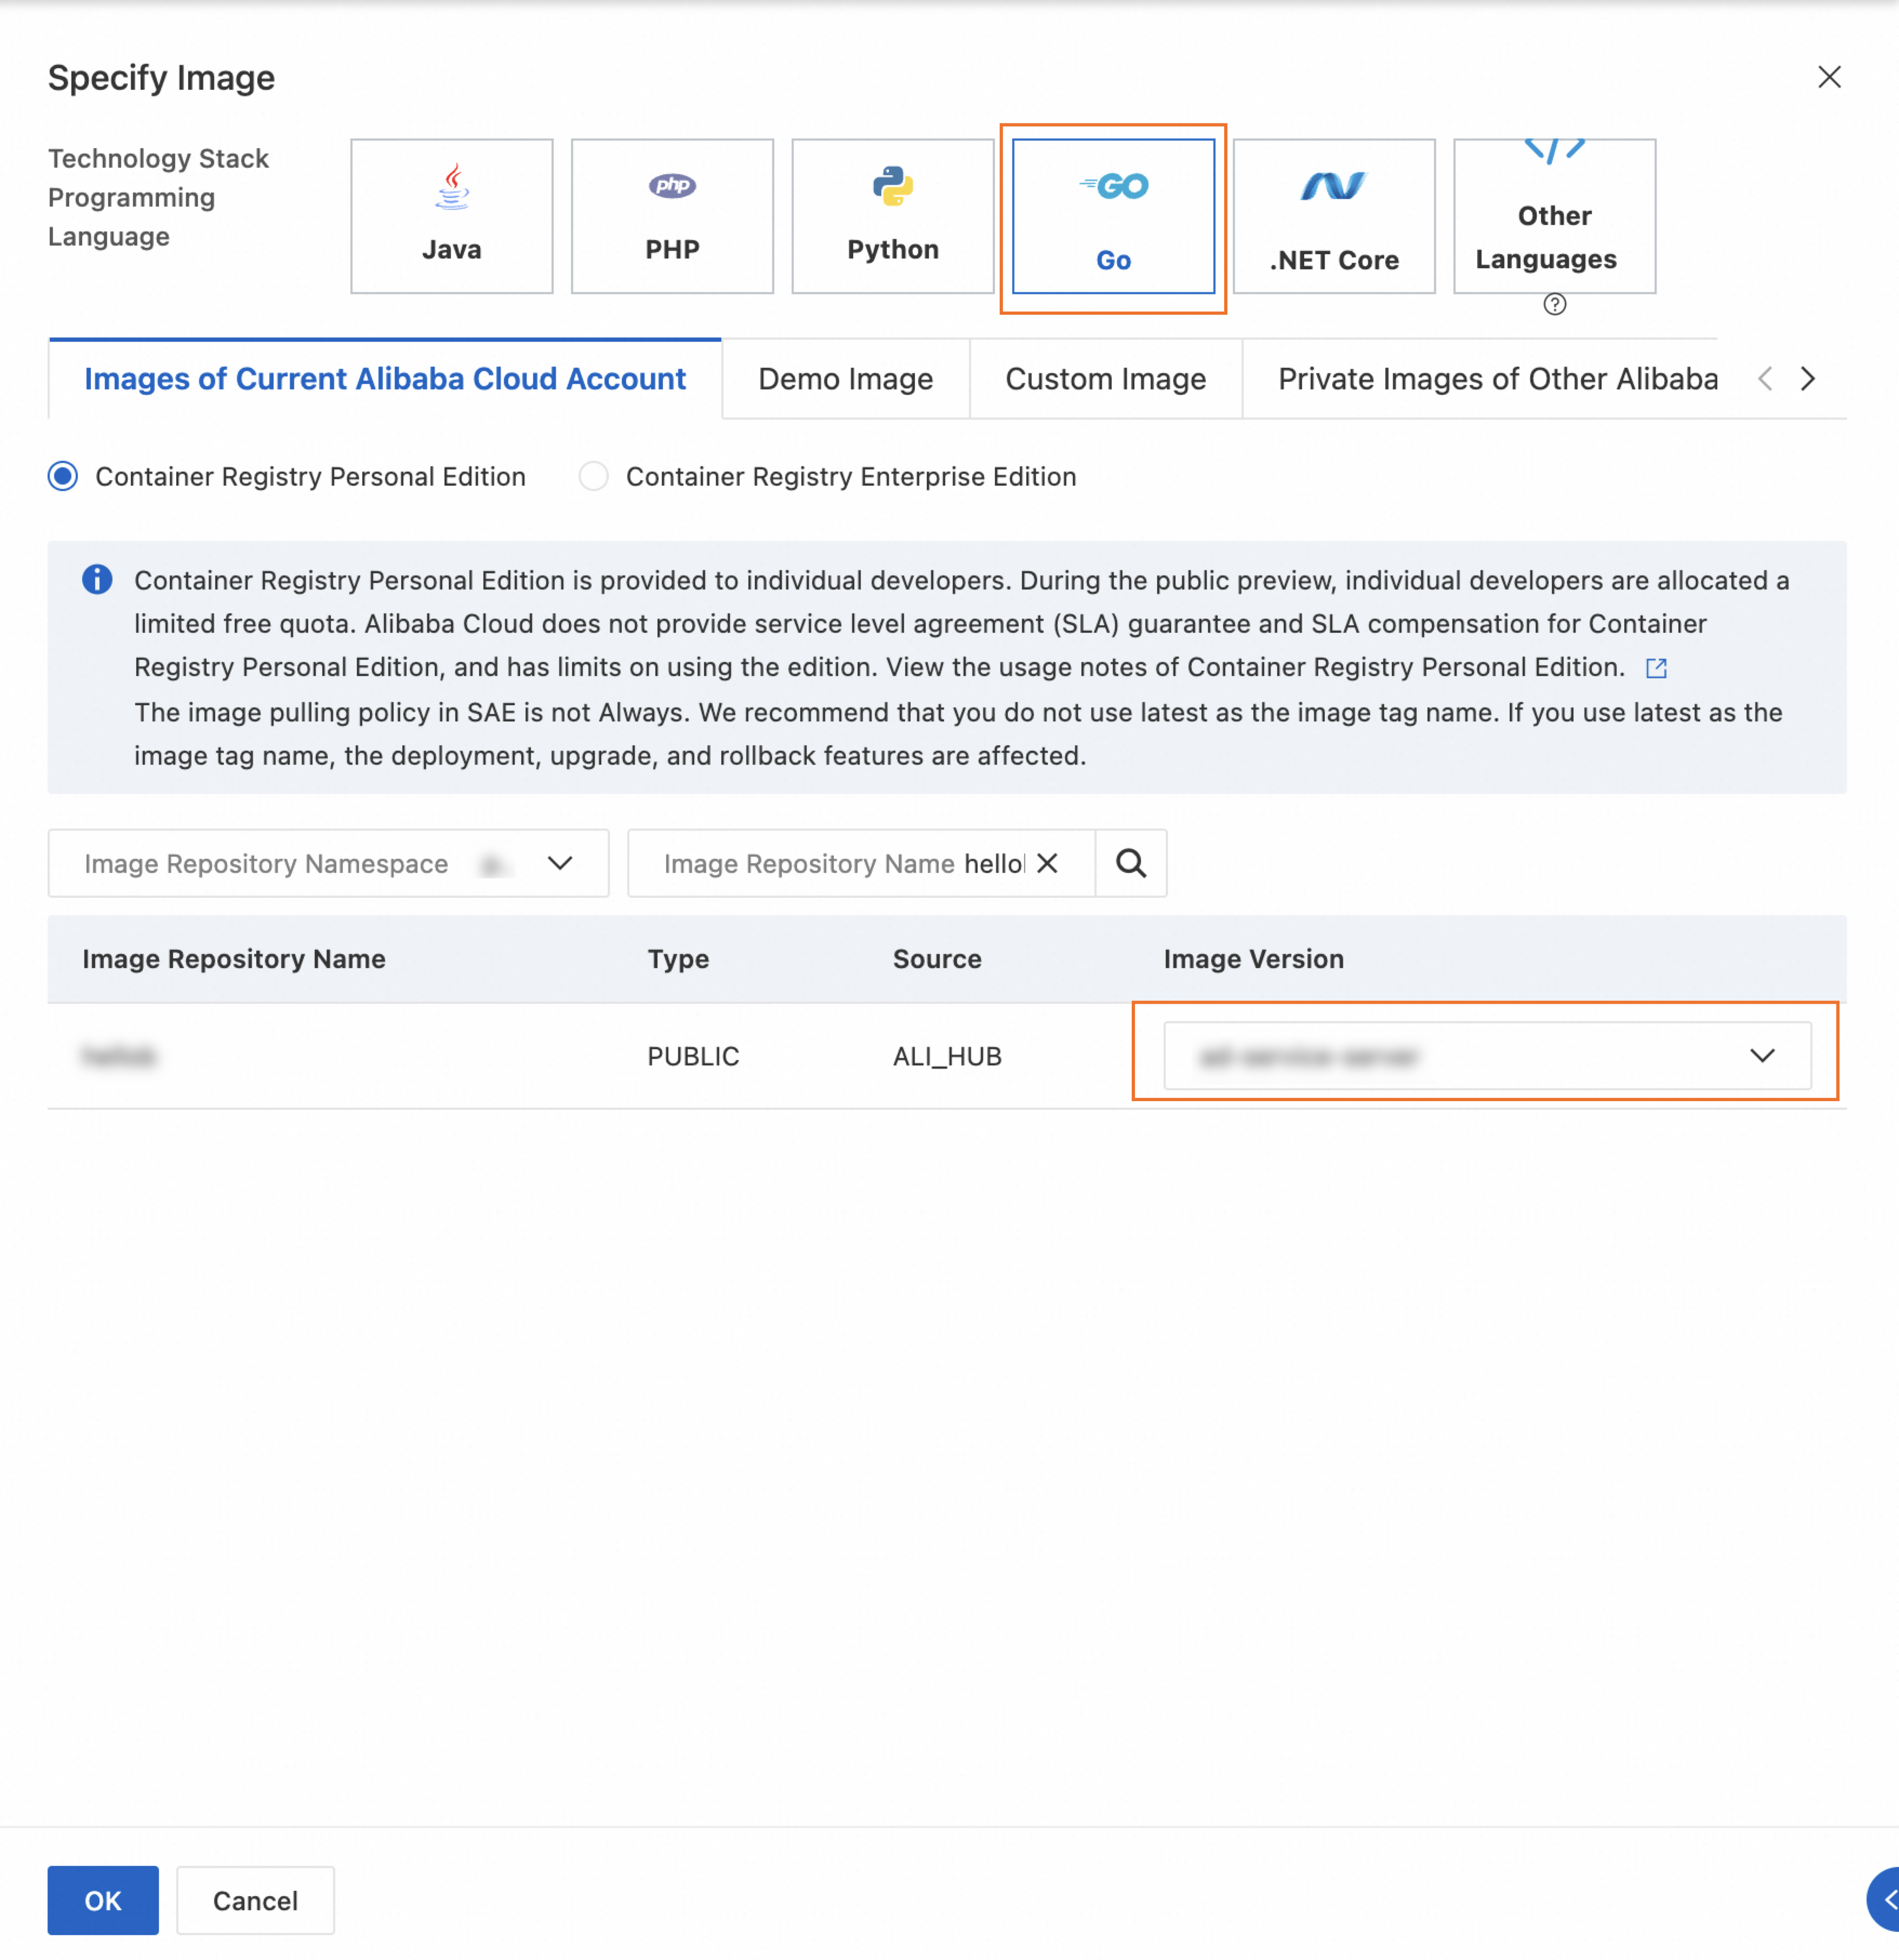This screenshot has width=1899, height=1960.
Task: Pick the Python language tile
Action: 892,215
